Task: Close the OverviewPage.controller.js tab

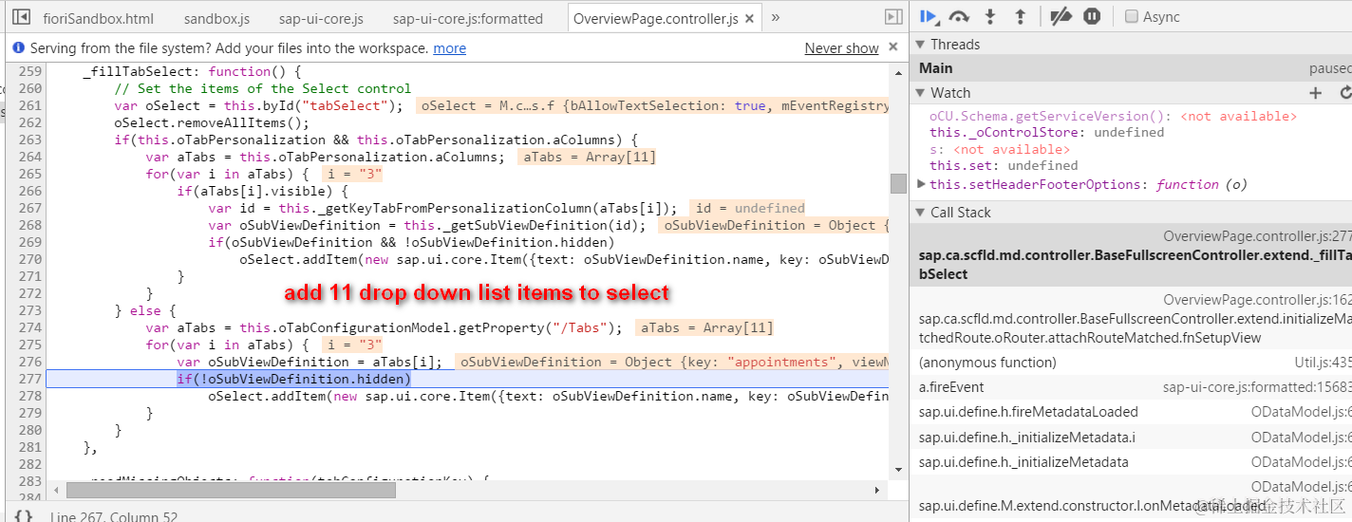Action: click(749, 18)
